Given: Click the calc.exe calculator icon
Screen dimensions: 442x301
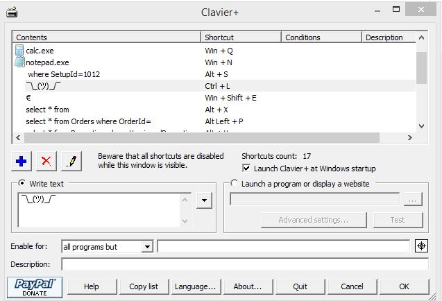Looking at the screenshot, I should (x=19, y=51).
